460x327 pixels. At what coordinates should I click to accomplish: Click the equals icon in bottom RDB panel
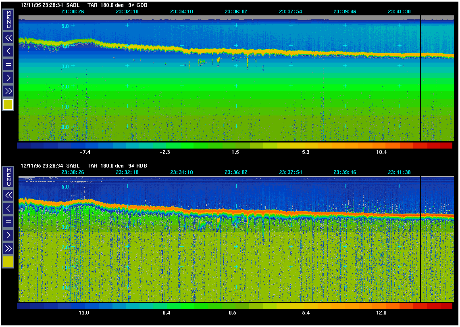tap(8, 222)
